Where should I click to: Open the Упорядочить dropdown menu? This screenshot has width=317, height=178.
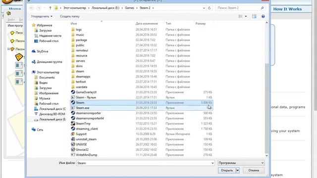point(42,16)
